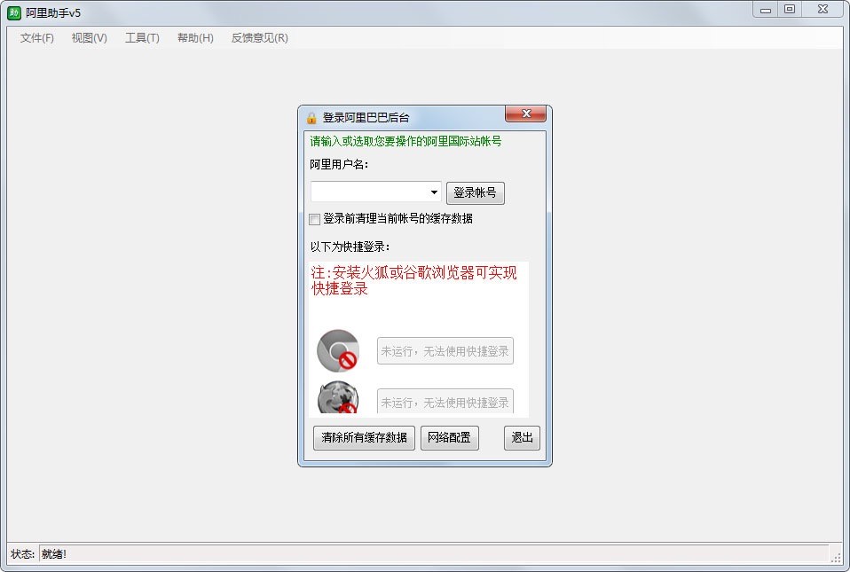Click the lock icon in login dialog title
Viewport: 850px width, 572px height.
tap(311, 118)
